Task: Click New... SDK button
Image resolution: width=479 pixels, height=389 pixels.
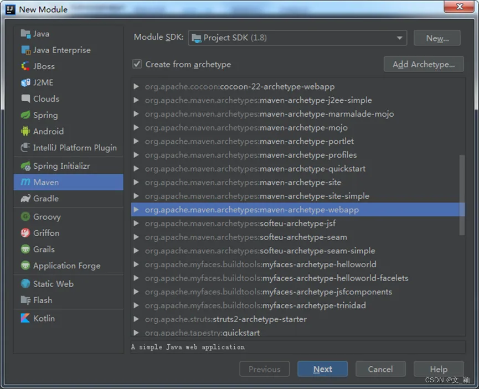Action: pyautogui.click(x=437, y=38)
